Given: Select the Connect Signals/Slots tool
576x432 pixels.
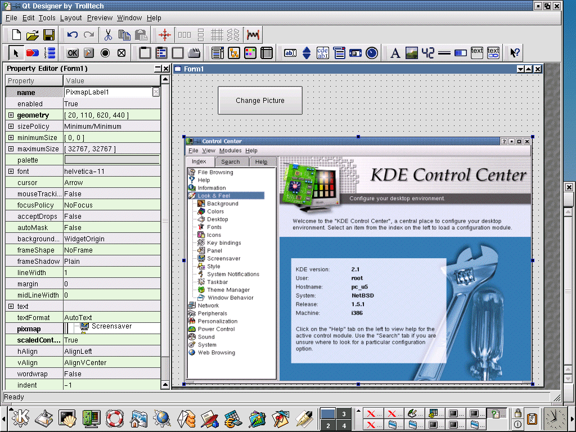Looking at the screenshot, I should point(32,53).
